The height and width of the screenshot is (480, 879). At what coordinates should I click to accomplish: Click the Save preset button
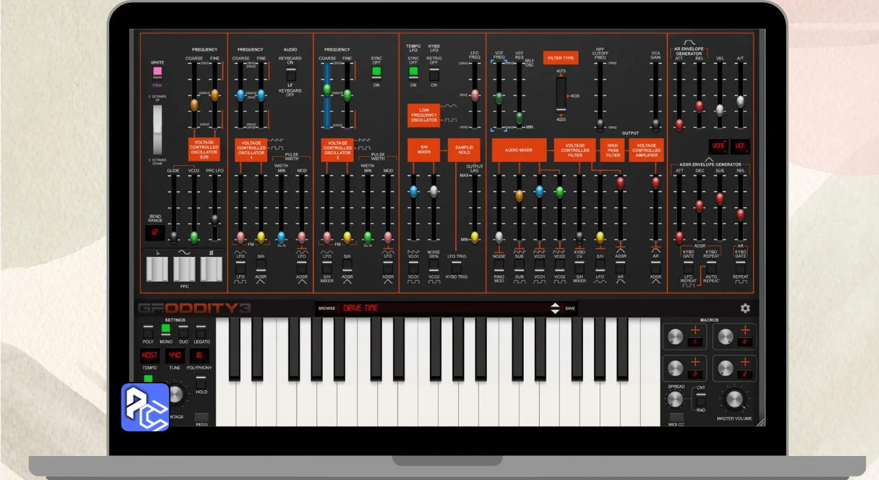click(x=570, y=309)
